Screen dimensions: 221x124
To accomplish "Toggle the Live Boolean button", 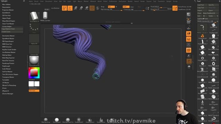I will [55, 8].
